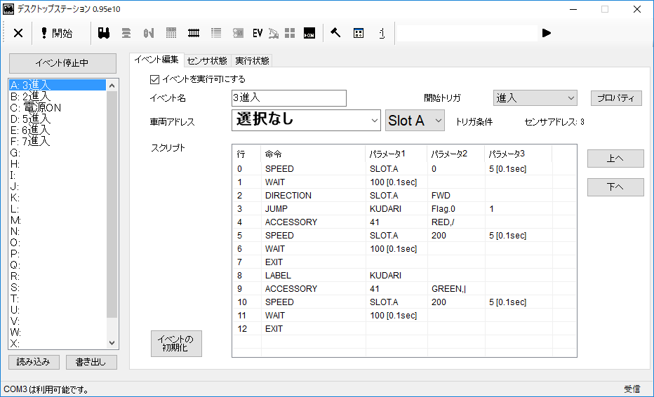Click the 下へ move down button
Viewport: 654px width, 397px height.
(615, 187)
